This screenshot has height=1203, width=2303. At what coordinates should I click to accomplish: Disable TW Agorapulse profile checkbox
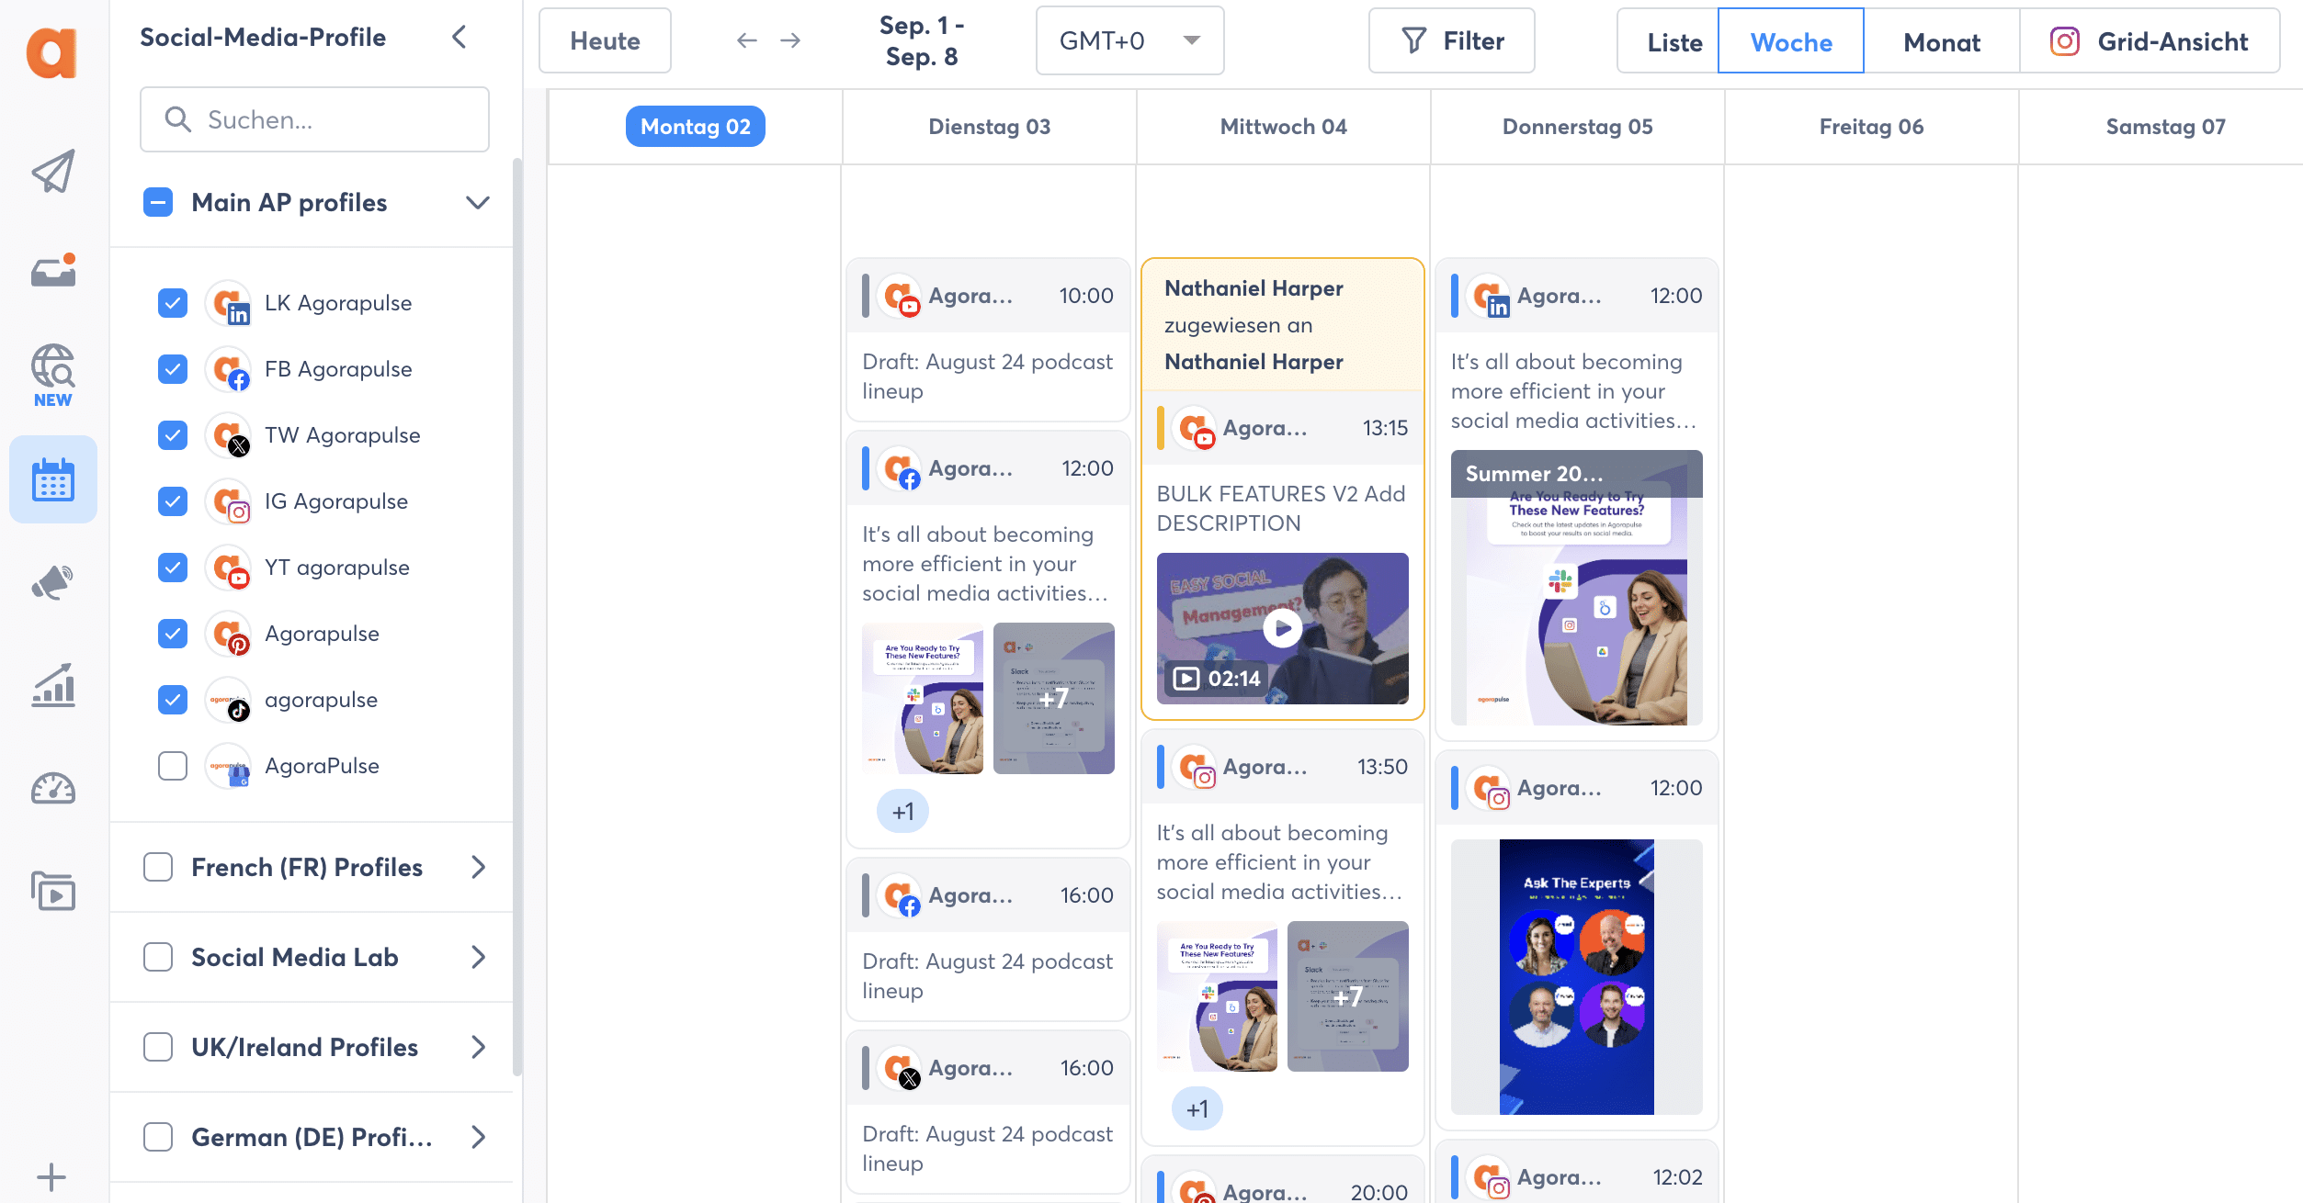(x=172, y=434)
